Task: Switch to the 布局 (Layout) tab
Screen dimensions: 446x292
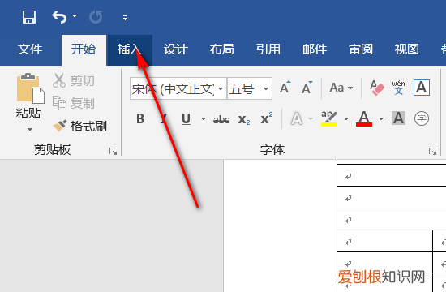Action: 222,49
